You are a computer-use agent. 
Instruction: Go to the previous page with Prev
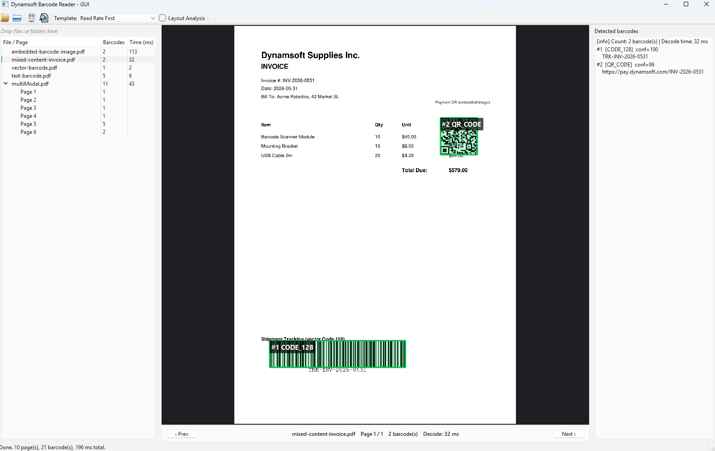click(182, 434)
